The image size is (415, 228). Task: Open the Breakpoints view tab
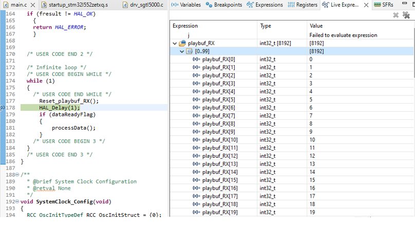point(224,5)
